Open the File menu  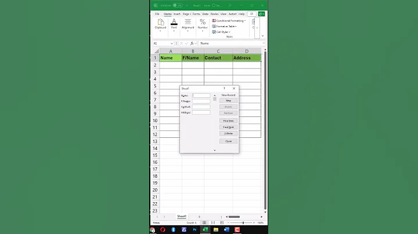[x=157, y=14]
